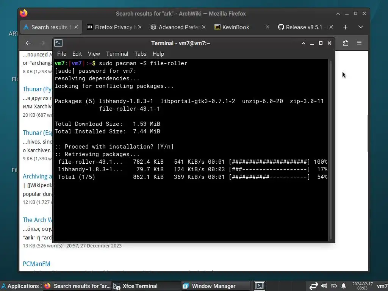Close the Search results tab

click(76, 27)
